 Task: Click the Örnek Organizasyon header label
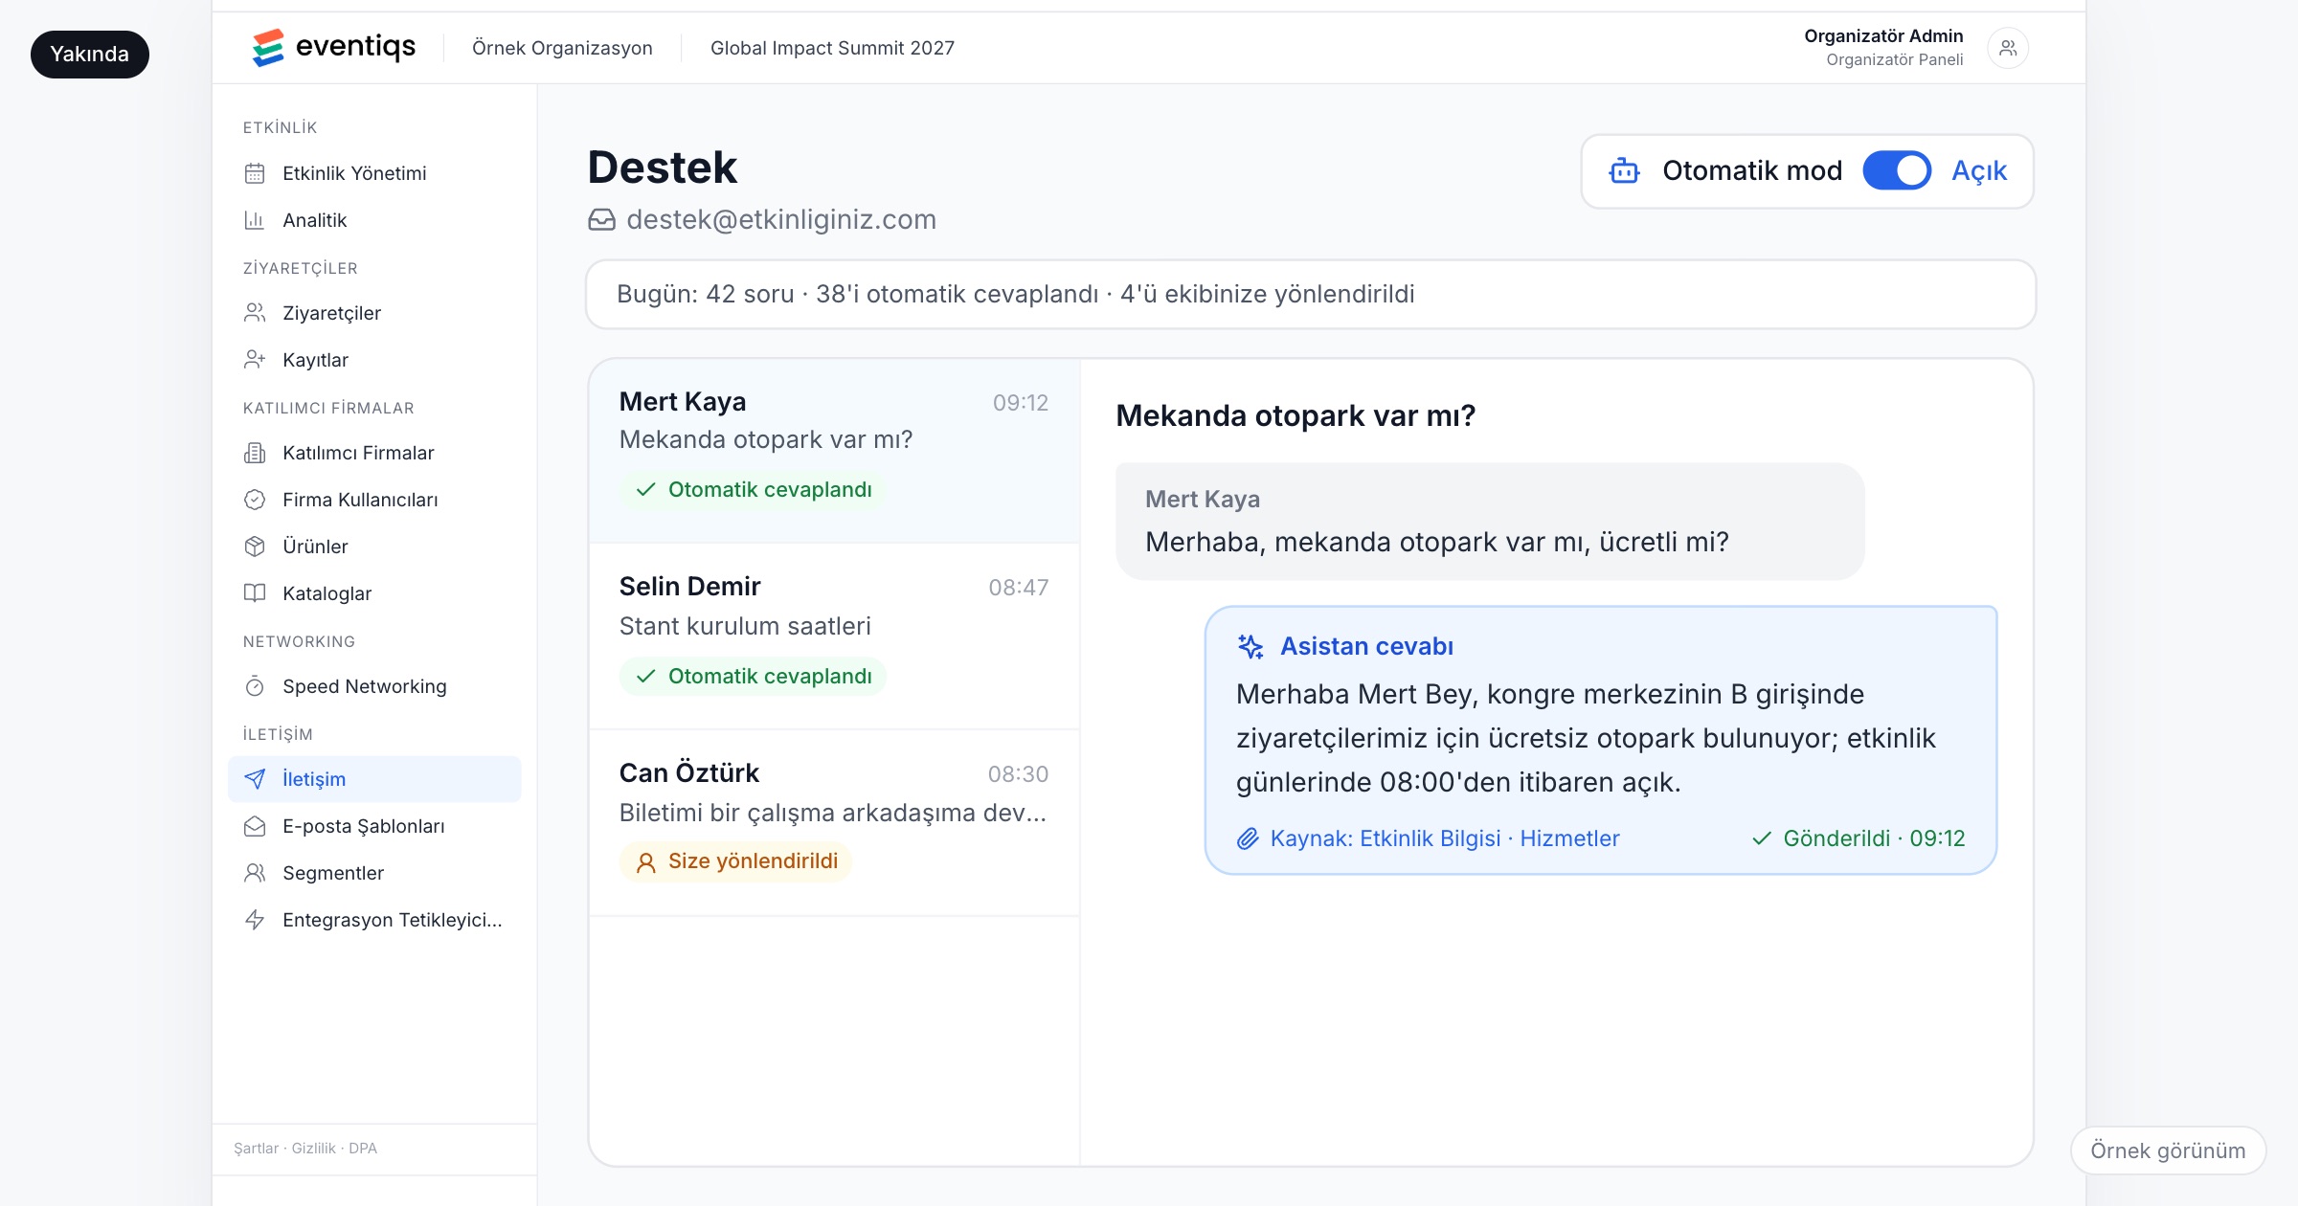[562, 48]
